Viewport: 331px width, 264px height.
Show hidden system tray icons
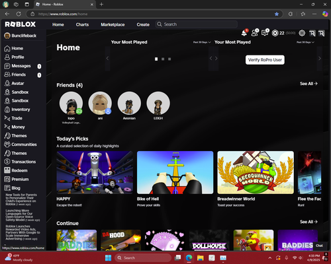(x=269, y=258)
